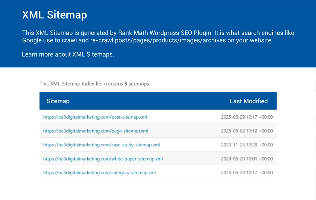This screenshot has width=316, height=200.
Task: Click the Sitemap column header
Action: pyautogui.click(x=58, y=101)
